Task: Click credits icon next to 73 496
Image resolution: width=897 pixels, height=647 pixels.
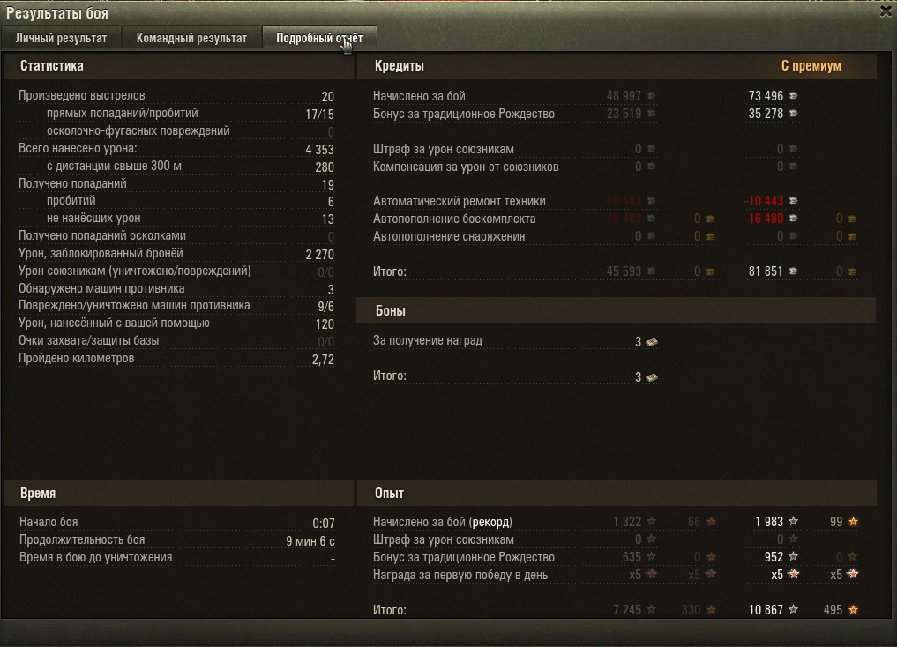Action: [794, 96]
